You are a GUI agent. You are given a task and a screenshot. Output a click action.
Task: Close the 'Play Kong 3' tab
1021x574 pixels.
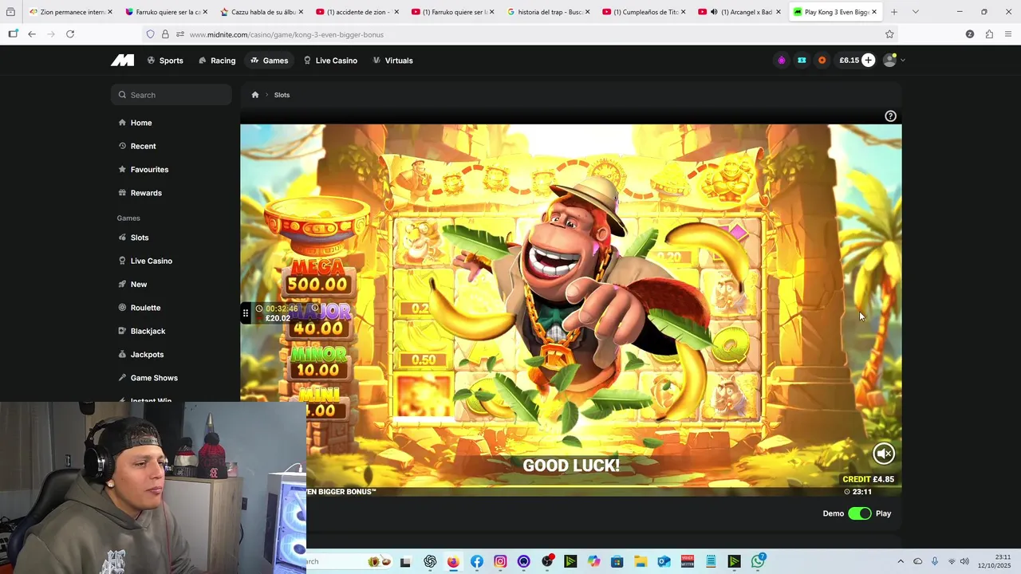coord(874,12)
